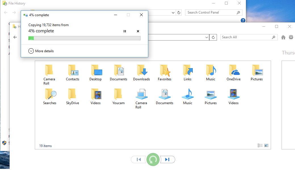Cancel the copy operation

pyautogui.click(x=138, y=31)
